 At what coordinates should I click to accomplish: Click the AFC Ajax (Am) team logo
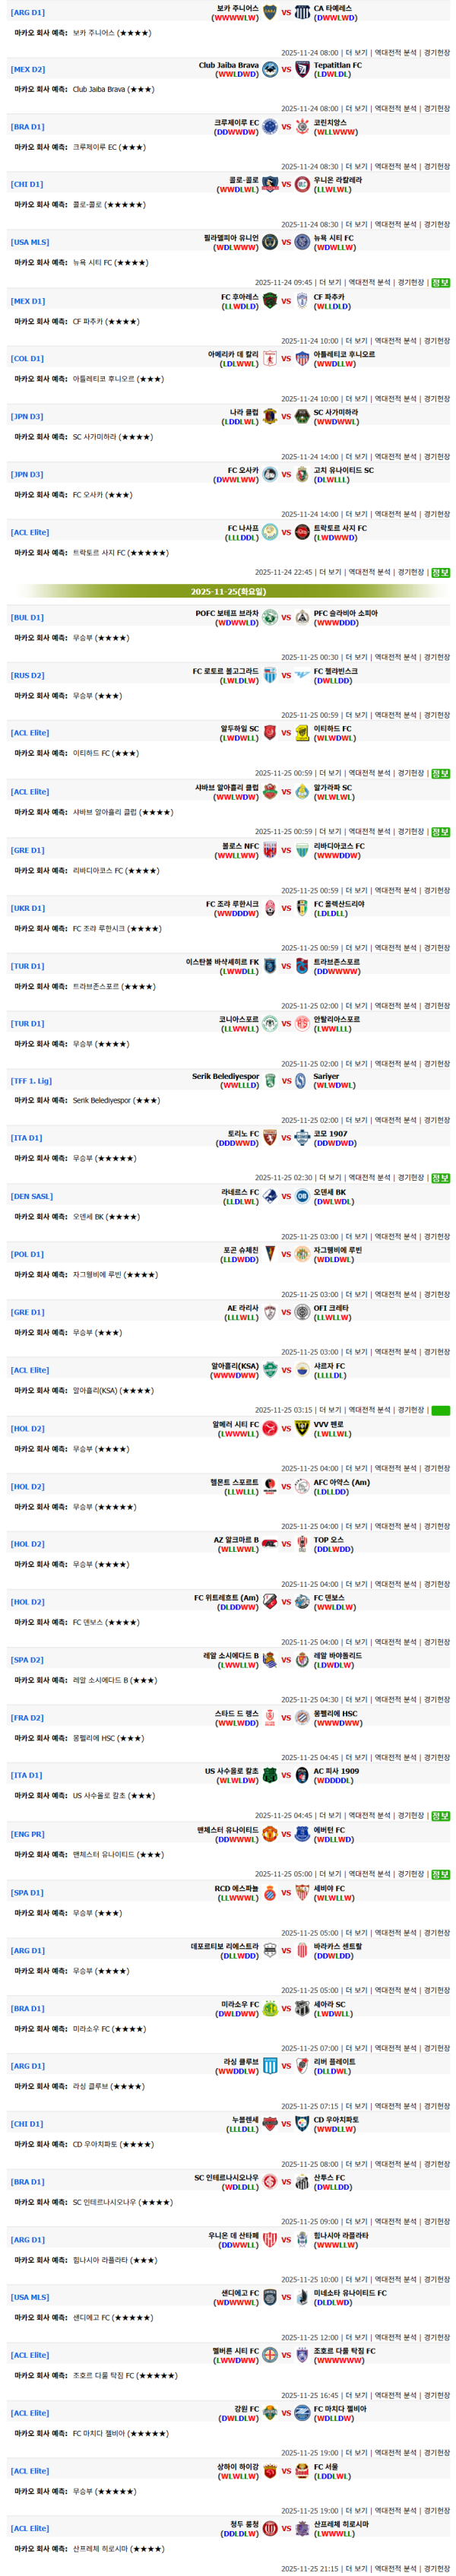pos(302,1486)
